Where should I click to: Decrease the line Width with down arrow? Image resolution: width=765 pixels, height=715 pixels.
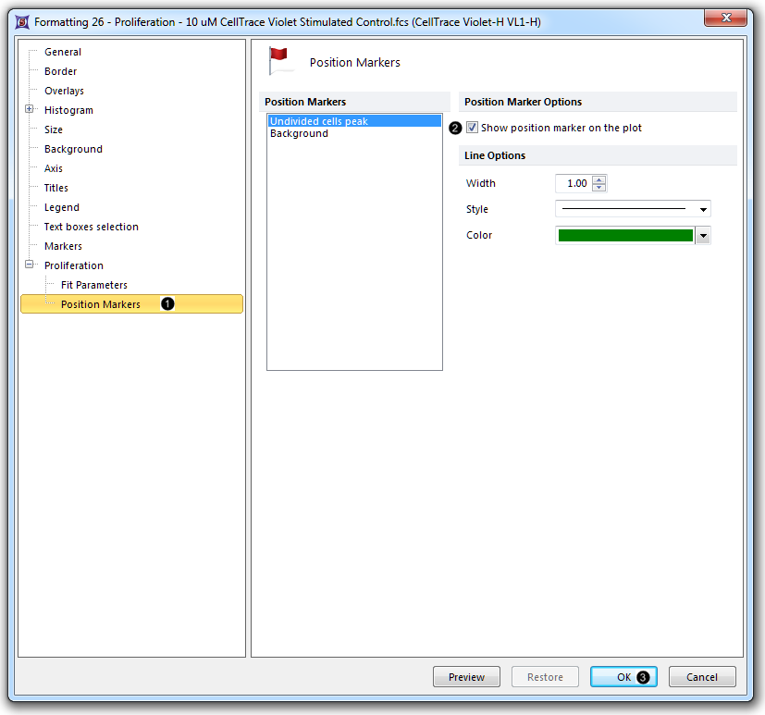[599, 188]
